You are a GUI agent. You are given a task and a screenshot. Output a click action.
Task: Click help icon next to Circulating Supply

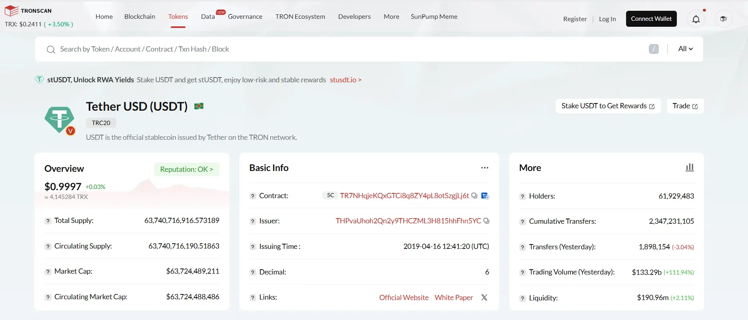(48, 246)
